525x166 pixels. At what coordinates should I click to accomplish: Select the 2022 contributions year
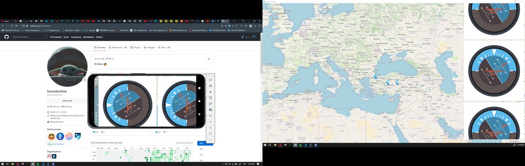pos(201,149)
